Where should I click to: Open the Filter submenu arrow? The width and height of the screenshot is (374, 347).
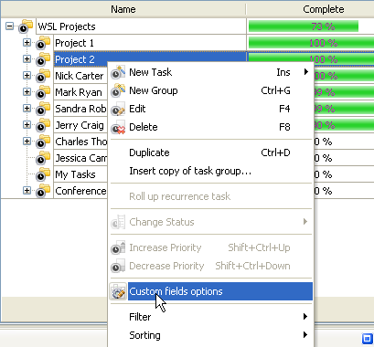[x=305, y=317]
